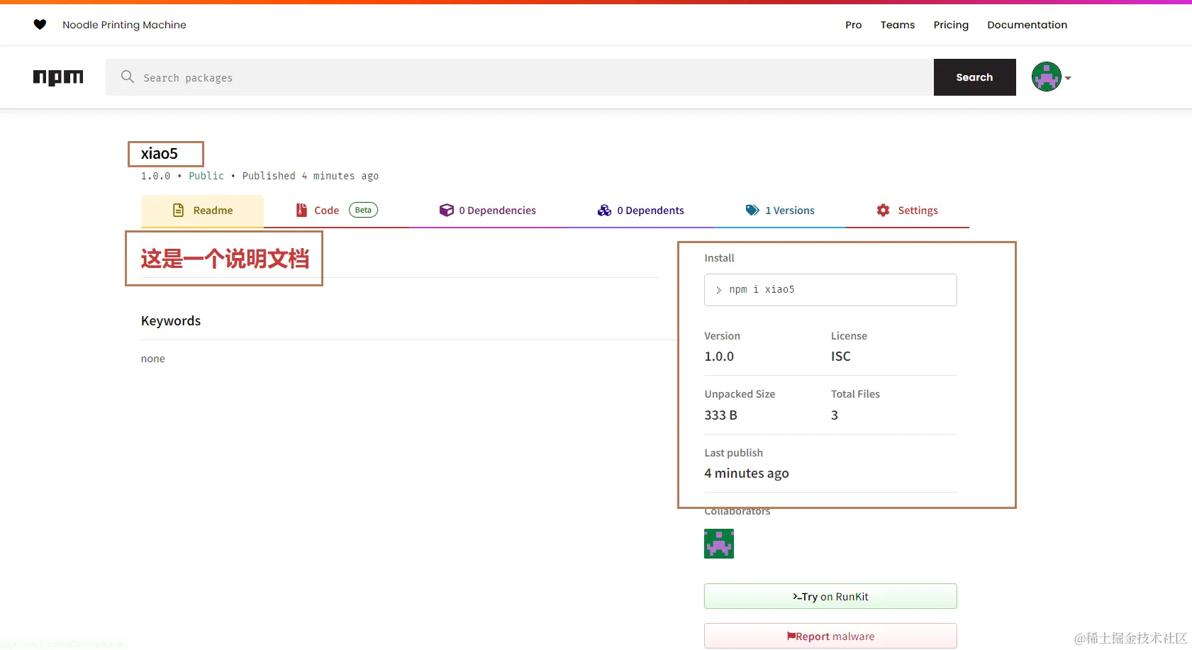The height and width of the screenshot is (650, 1192).
Task: Click the install command prompt chevron
Action: (x=718, y=290)
